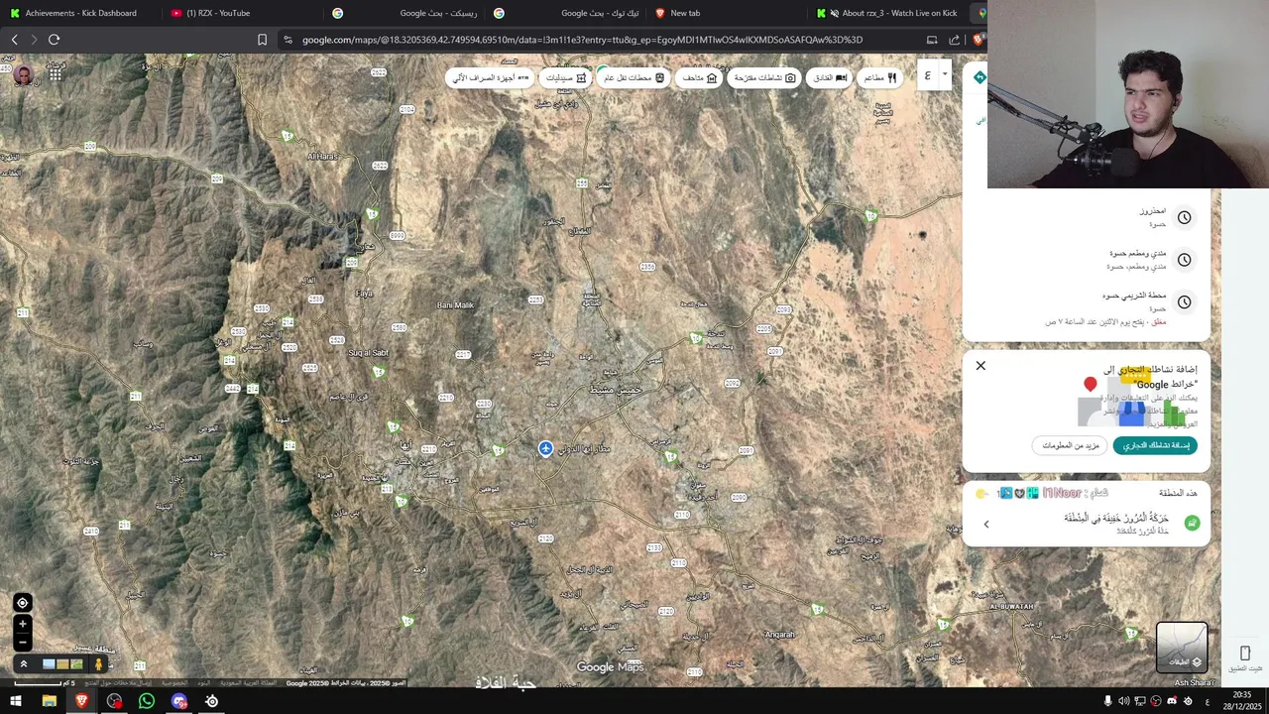Image resolution: width=1269 pixels, height=714 pixels.
Task: Click the My Location crosshair button
Action: [x=23, y=603]
